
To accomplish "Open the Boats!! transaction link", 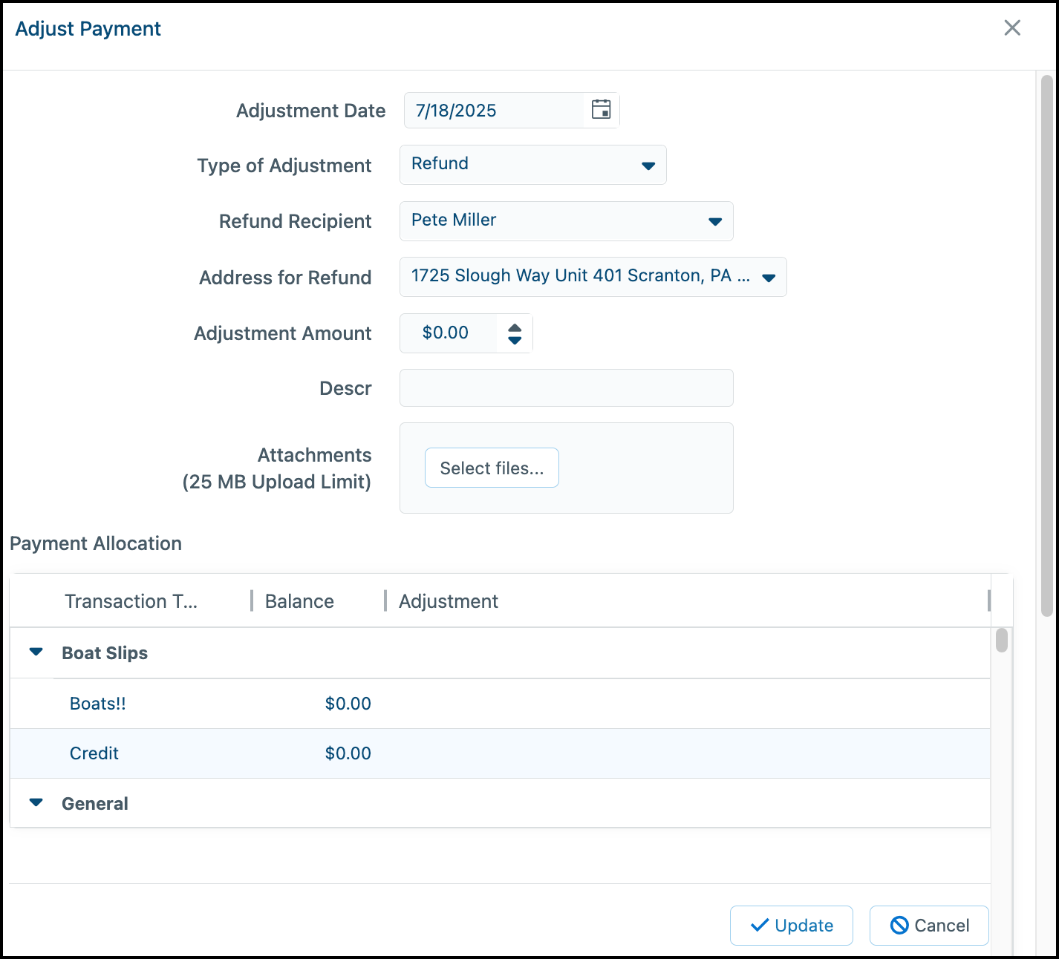I will [97, 703].
